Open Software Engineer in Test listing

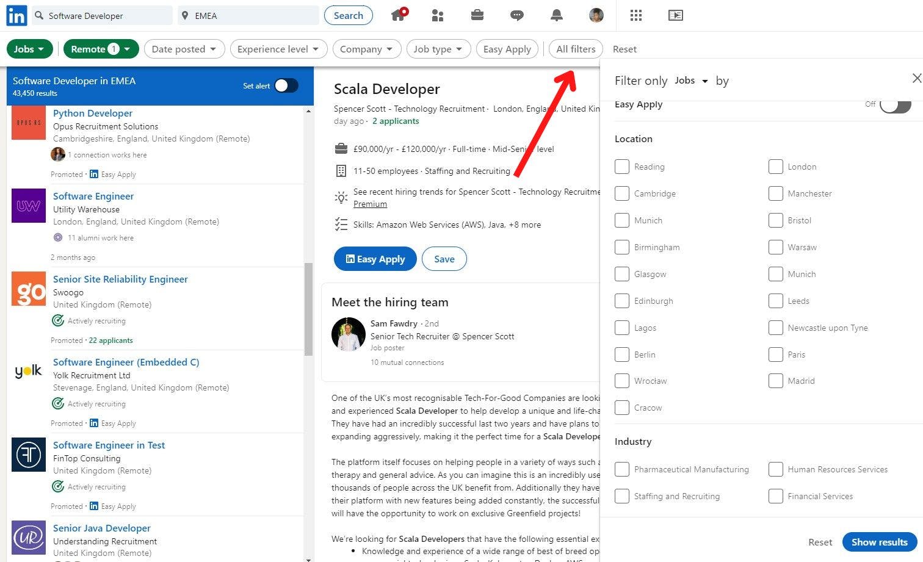click(109, 445)
